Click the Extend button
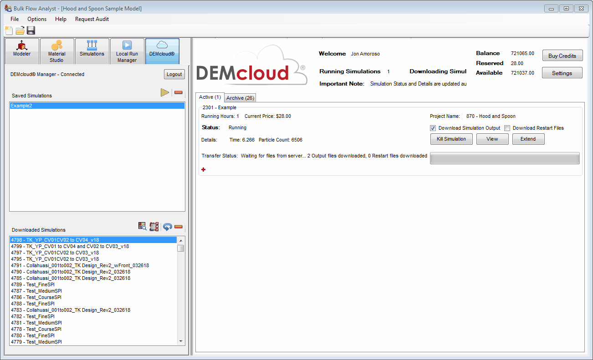The height and width of the screenshot is (360, 593). (x=528, y=139)
